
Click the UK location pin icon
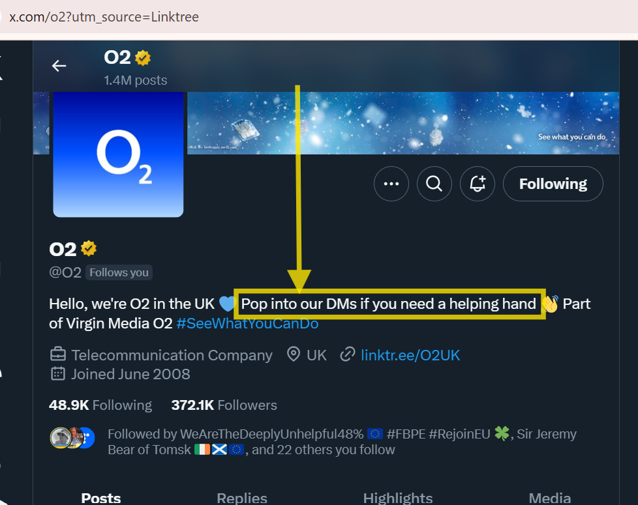[x=293, y=354]
